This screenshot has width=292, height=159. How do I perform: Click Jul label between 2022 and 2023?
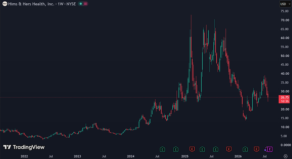coord(51,156)
